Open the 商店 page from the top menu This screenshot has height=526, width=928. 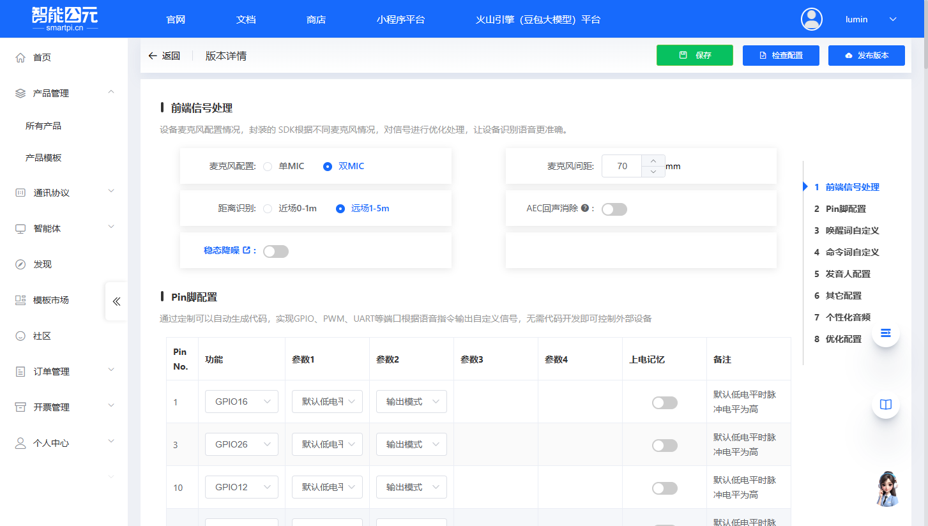pos(316,19)
